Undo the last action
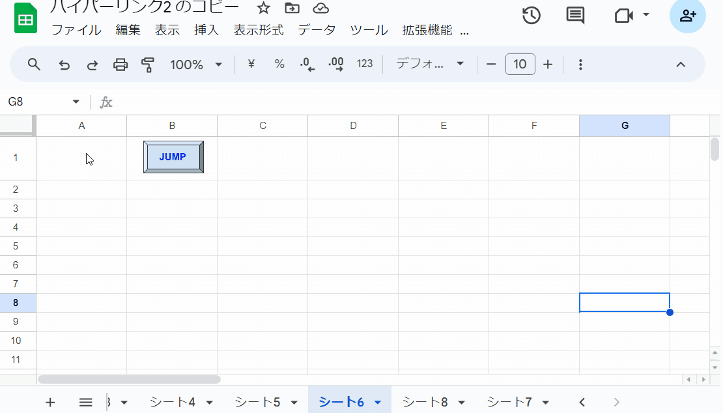 pos(64,64)
